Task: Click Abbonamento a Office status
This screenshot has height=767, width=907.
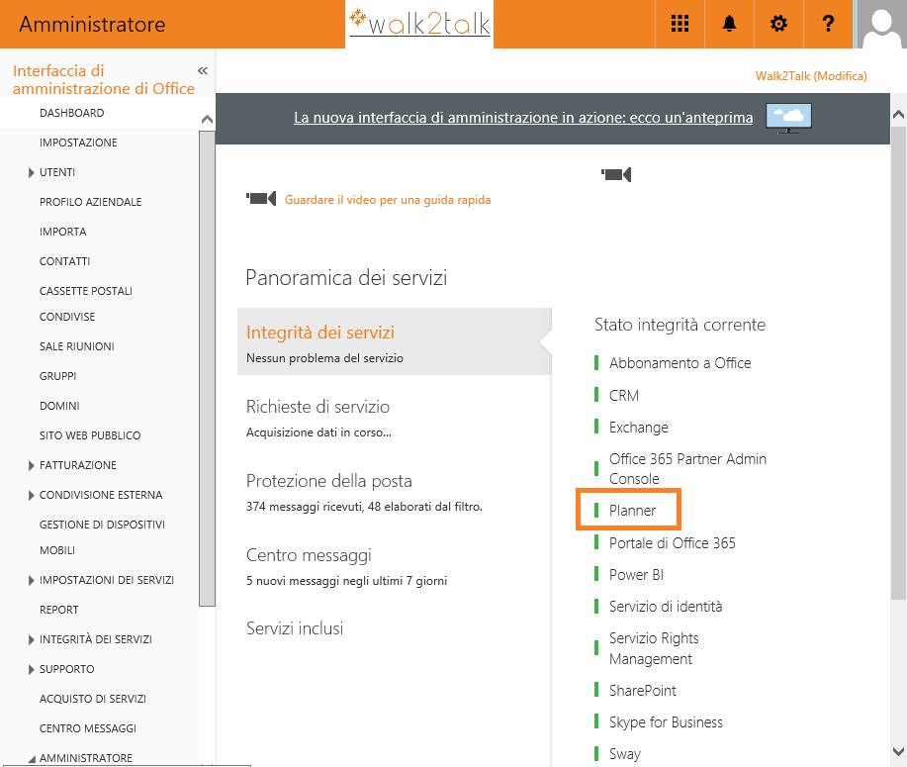Action: [x=680, y=363]
